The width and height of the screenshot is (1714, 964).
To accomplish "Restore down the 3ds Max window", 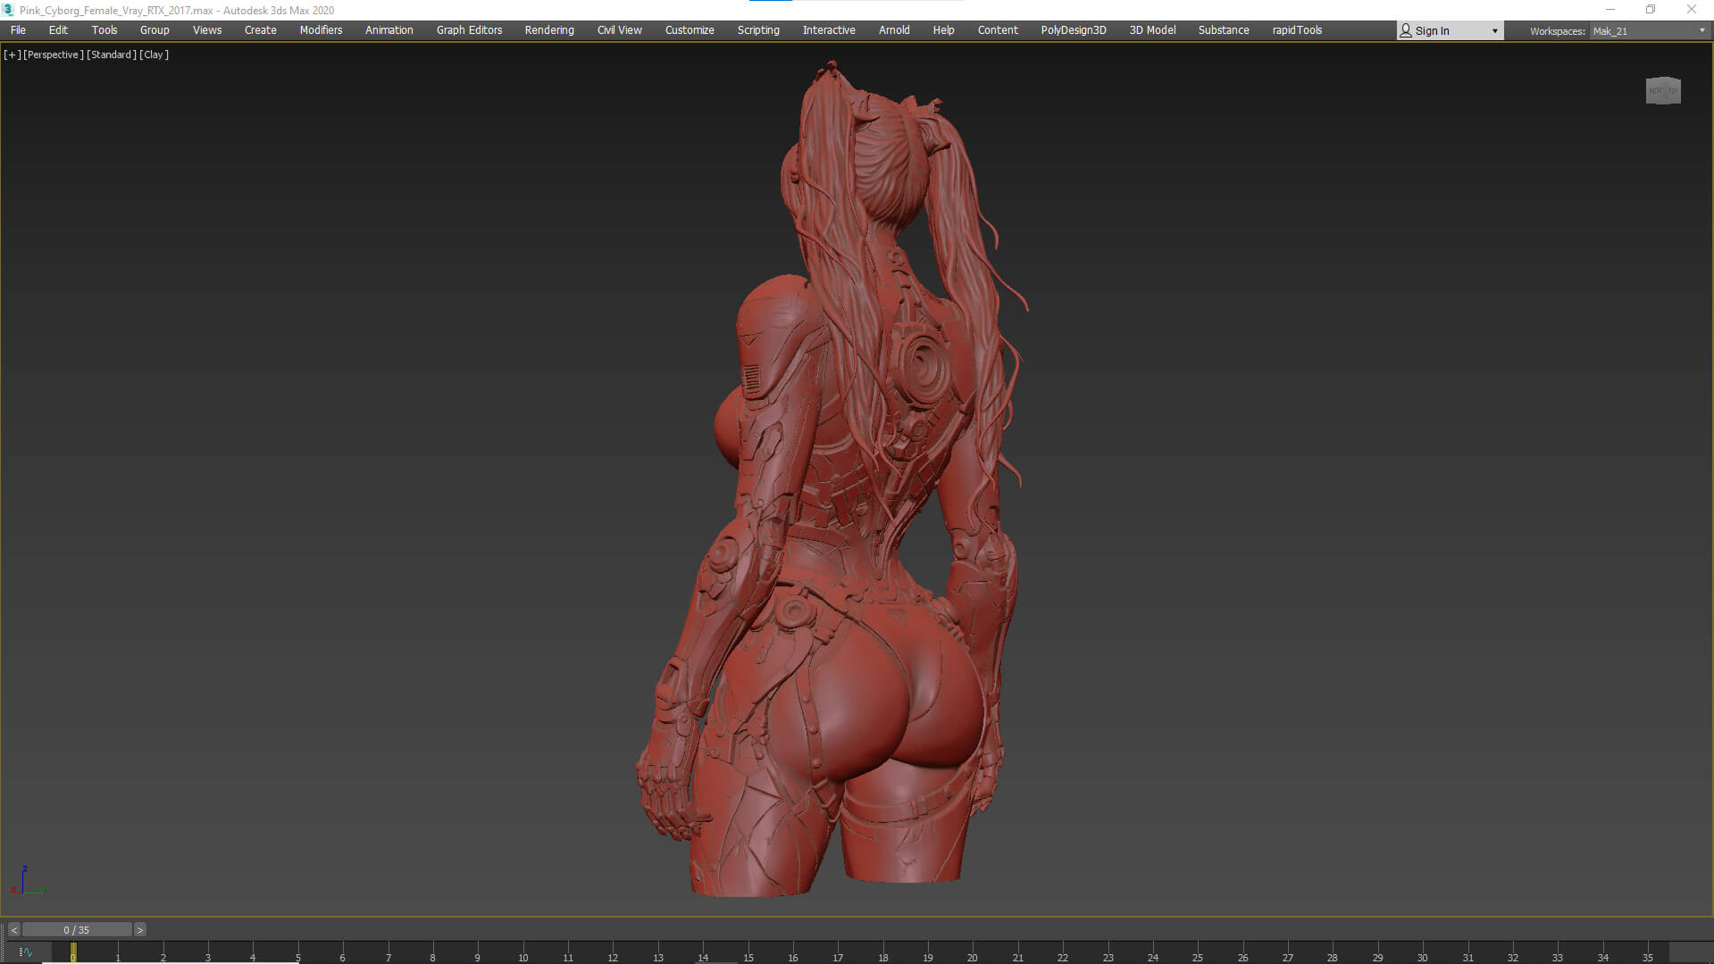I will pos(1651,10).
